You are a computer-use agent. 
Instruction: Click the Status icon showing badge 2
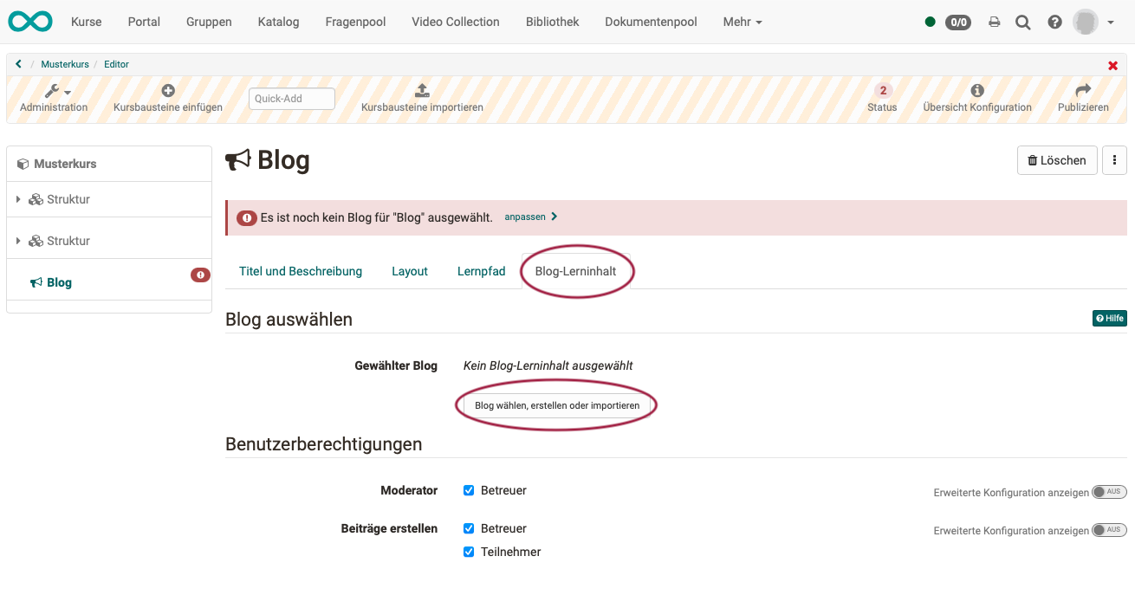point(882,89)
